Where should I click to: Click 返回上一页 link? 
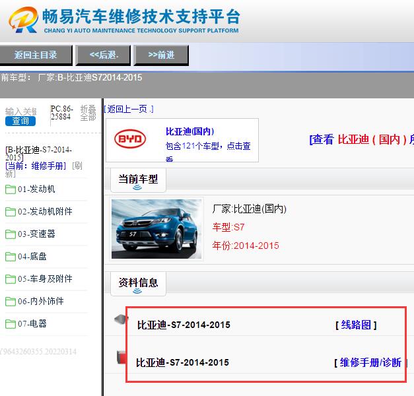[x=128, y=109]
